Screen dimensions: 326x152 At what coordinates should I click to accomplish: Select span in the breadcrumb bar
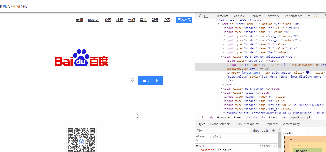pyautogui.click(x=283, y=117)
